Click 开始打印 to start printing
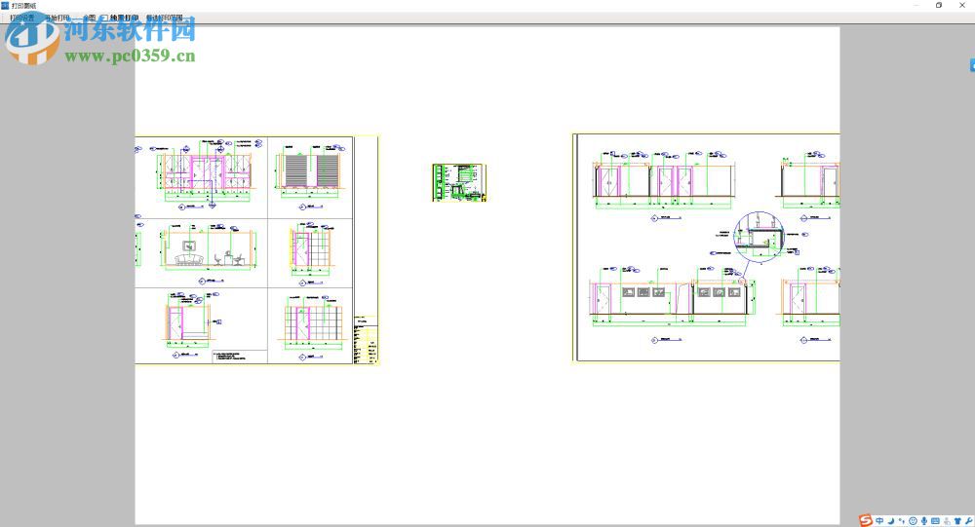Viewport: 975px width, 527px height. click(x=58, y=19)
